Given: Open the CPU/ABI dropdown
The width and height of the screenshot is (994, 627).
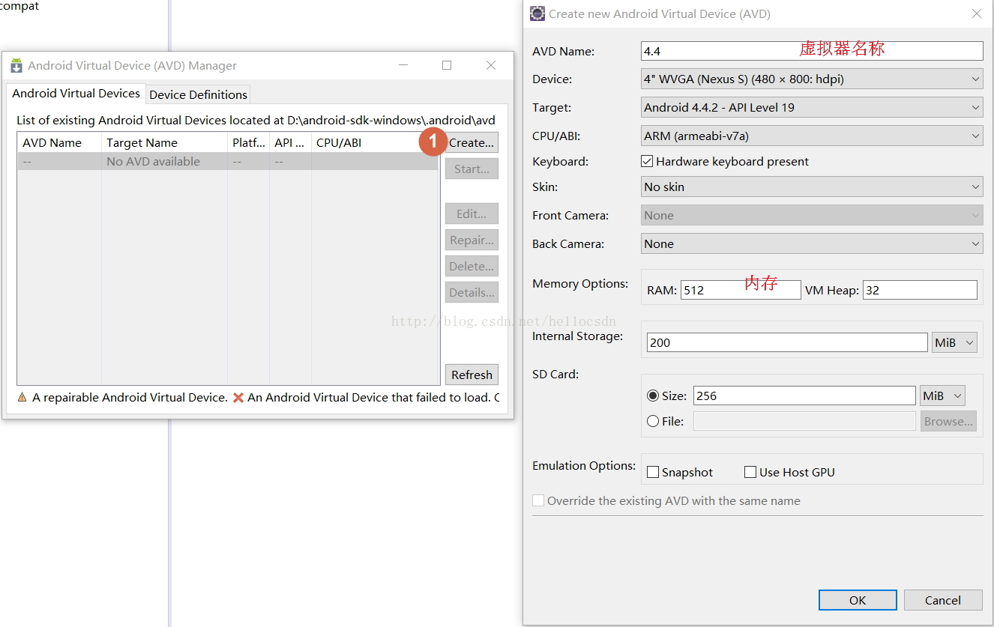Looking at the screenshot, I should click(812, 136).
